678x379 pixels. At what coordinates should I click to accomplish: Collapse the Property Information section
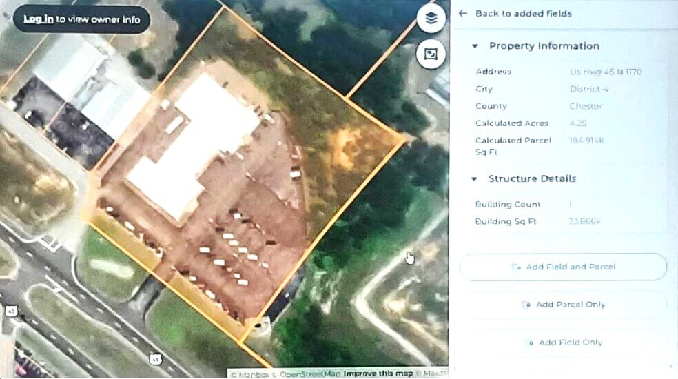[x=475, y=46]
